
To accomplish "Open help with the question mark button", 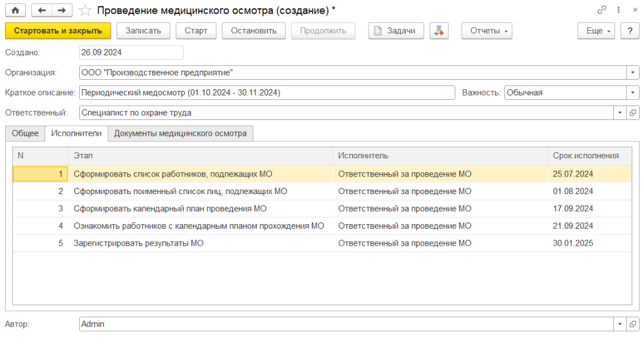I will (630, 31).
